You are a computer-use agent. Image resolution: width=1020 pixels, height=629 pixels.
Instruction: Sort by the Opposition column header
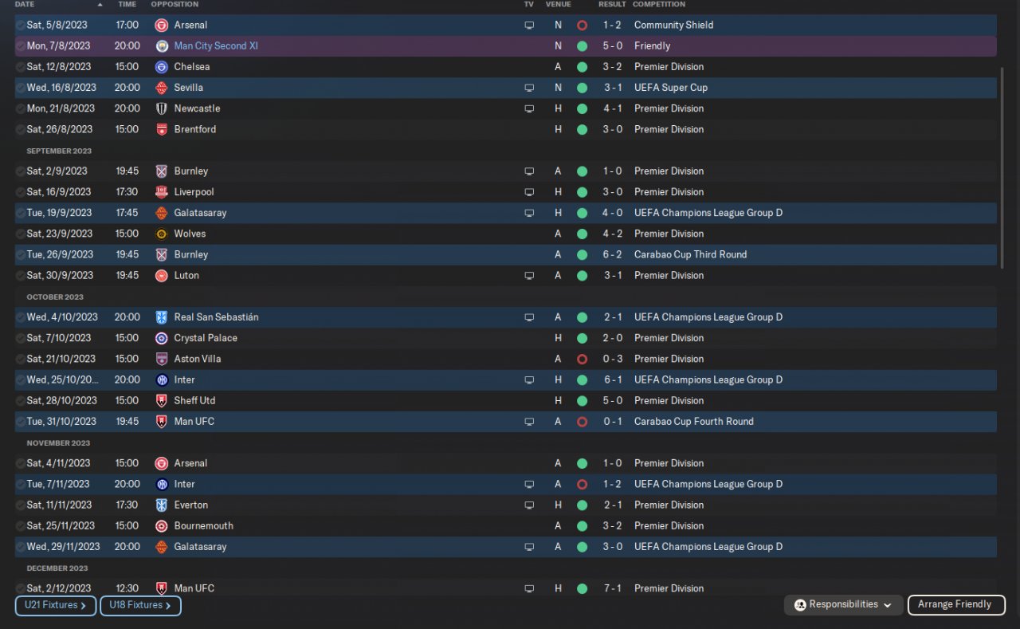click(175, 5)
